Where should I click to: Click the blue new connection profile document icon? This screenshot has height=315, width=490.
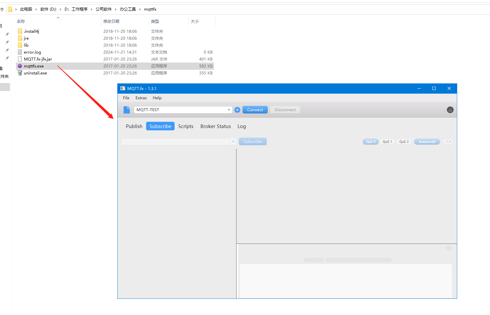coord(127,110)
